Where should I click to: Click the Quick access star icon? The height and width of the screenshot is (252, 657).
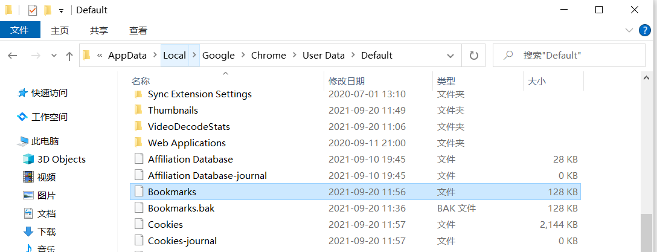point(22,93)
